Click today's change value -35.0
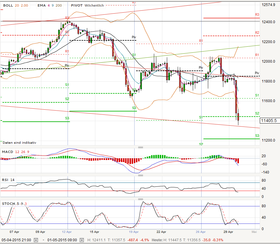280x244 pixels. click(206, 240)
